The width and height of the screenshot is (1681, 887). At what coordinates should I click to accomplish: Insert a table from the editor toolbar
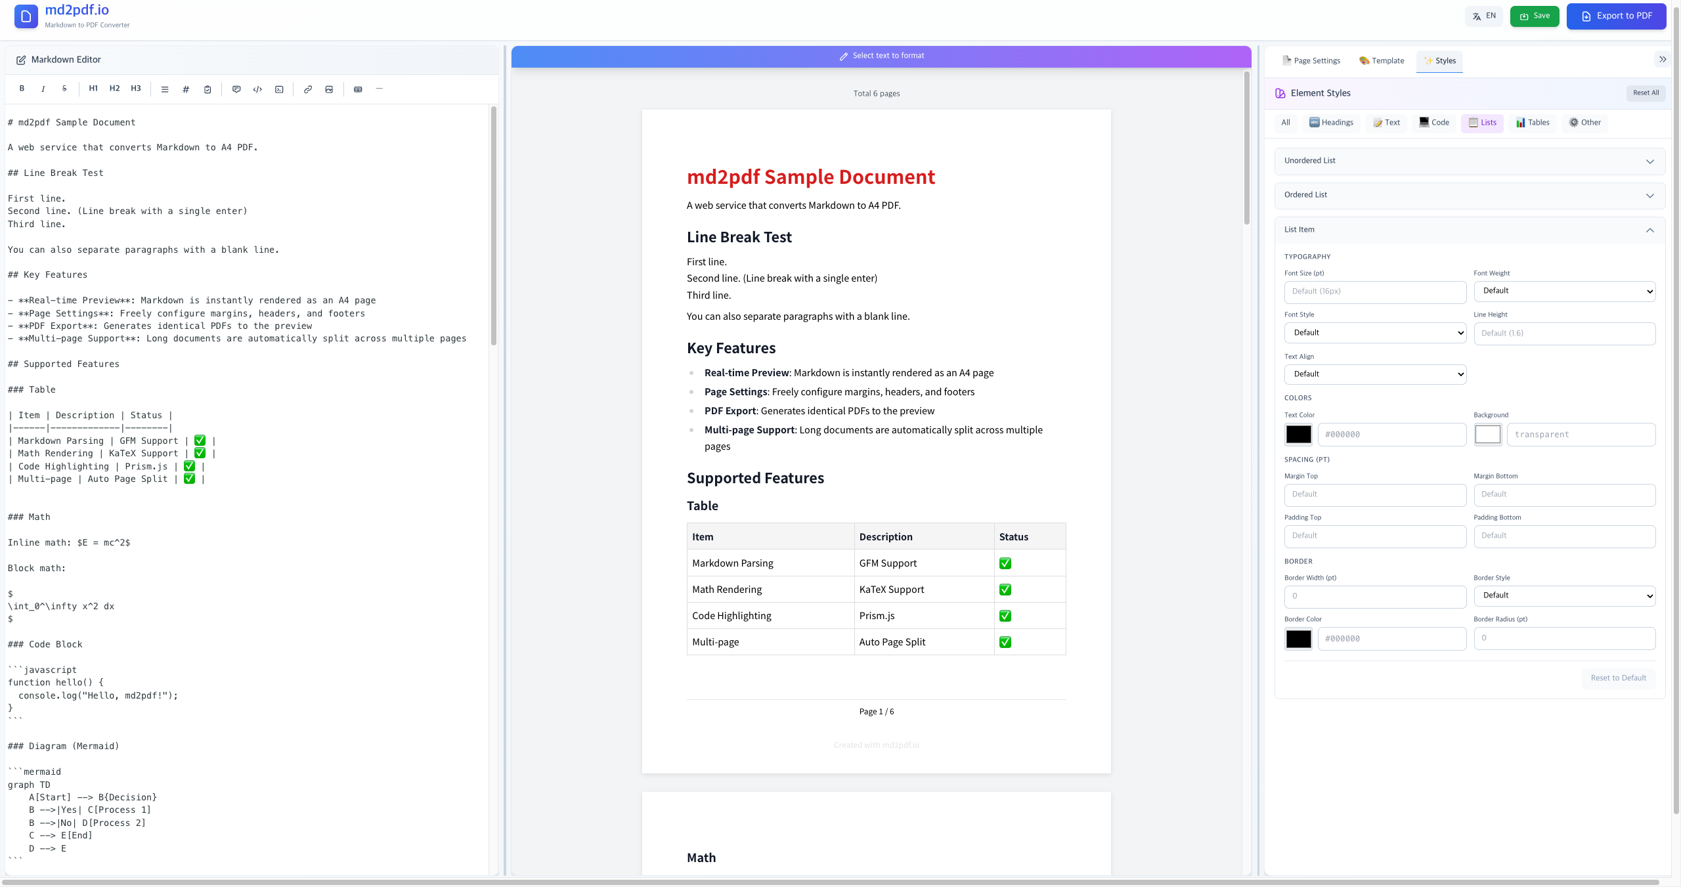[358, 89]
